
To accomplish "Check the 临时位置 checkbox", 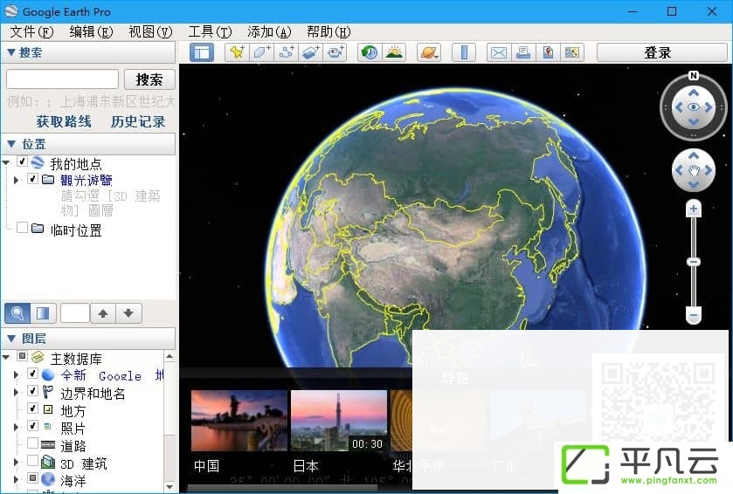I will tap(22, 228).
